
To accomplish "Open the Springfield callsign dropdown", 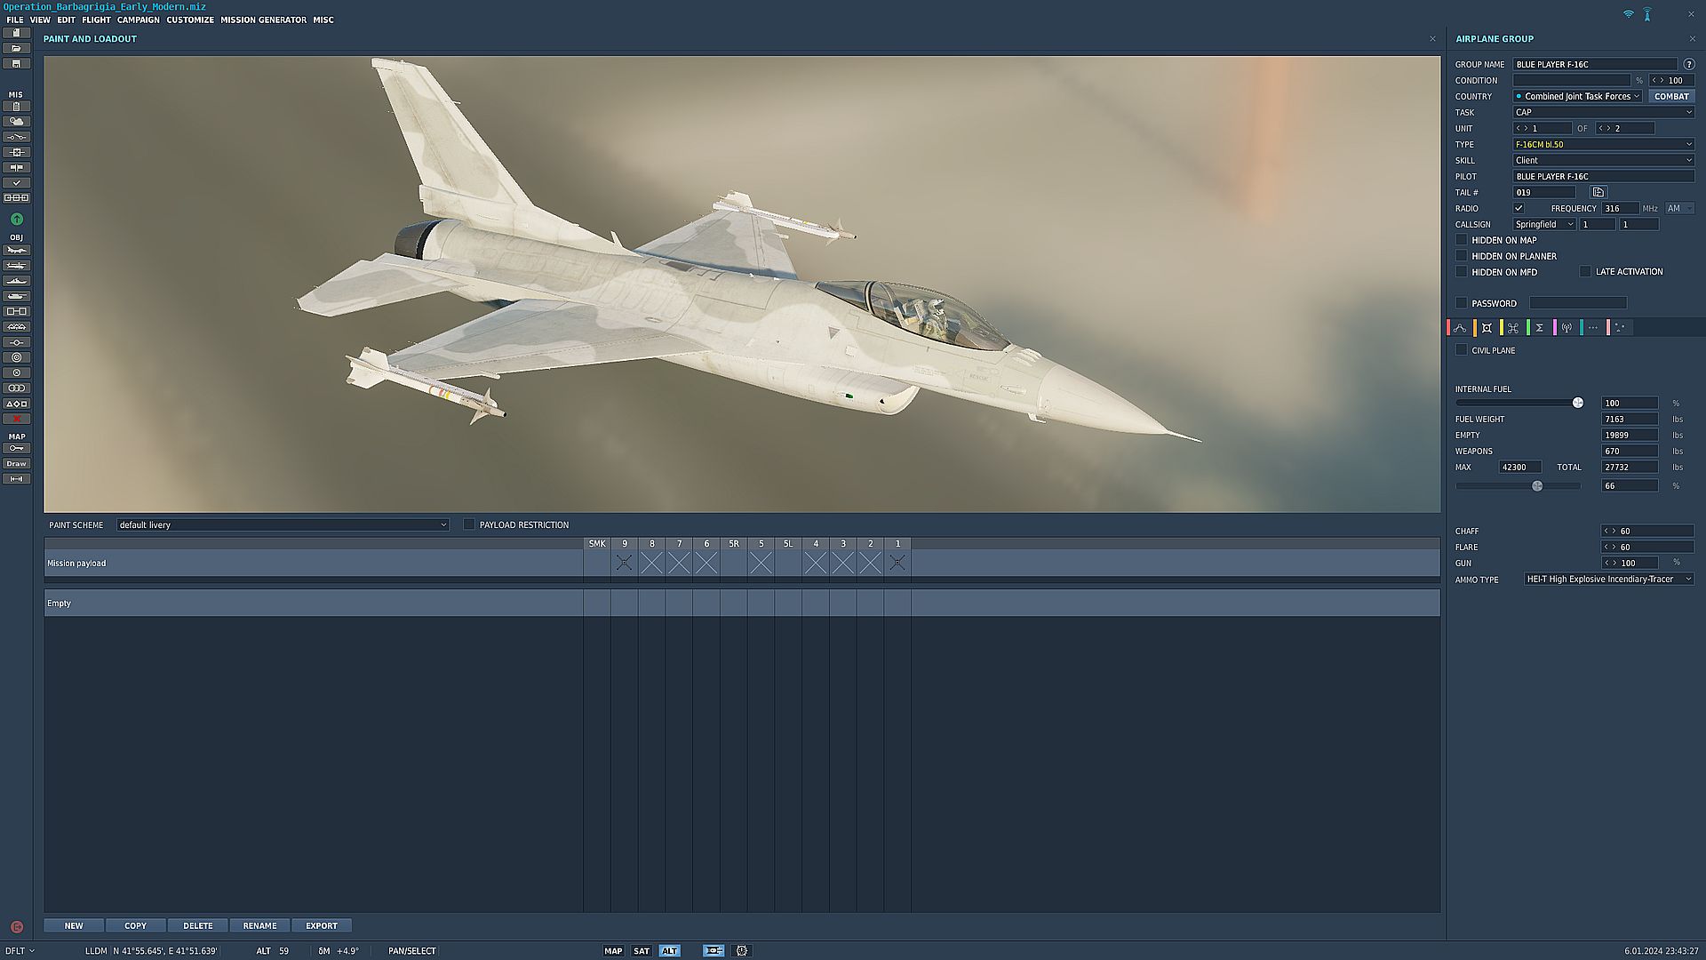I will coord(1543,224).
